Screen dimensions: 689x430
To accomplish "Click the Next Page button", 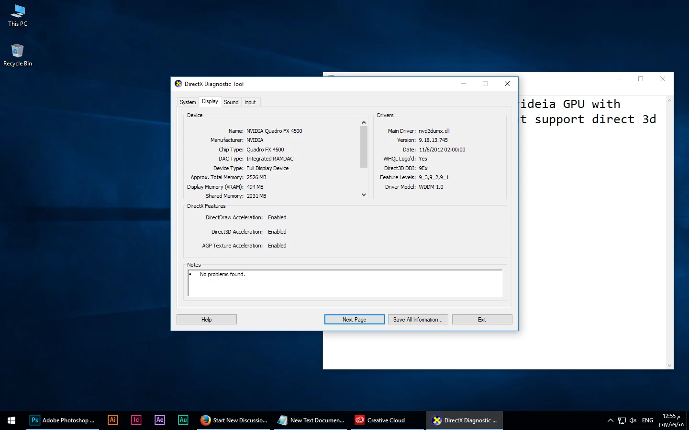I will [355, 320].
